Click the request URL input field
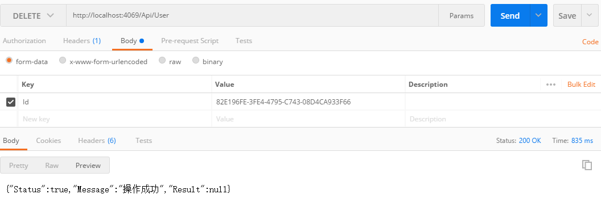This screenshot has width=601, height=215. [x=253, y=16]
